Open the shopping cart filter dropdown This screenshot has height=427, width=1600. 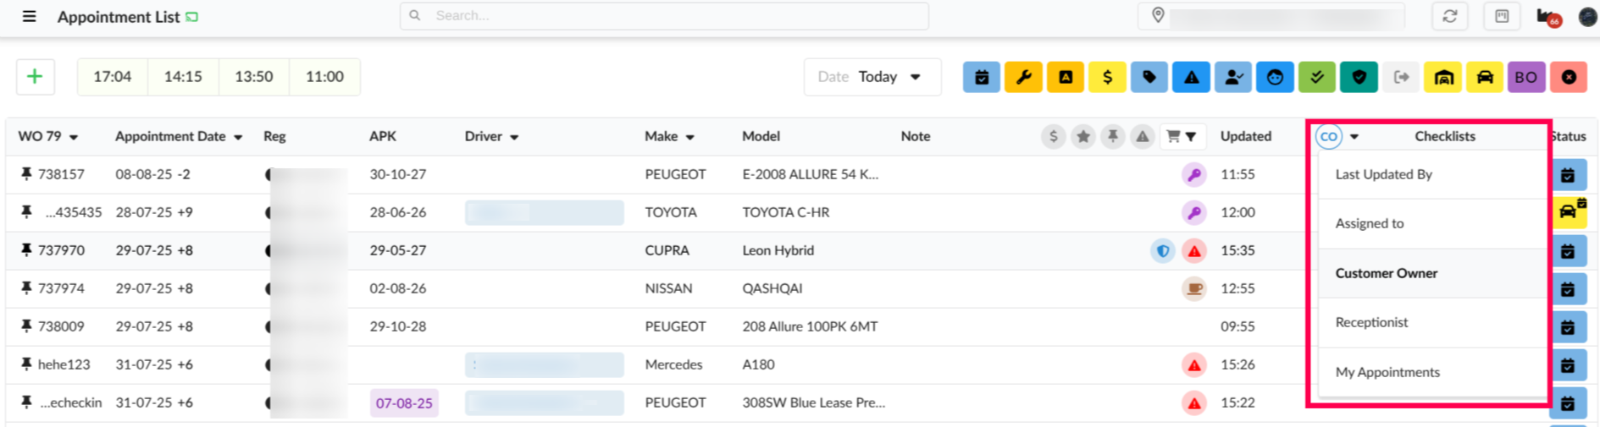[1181, 136]
